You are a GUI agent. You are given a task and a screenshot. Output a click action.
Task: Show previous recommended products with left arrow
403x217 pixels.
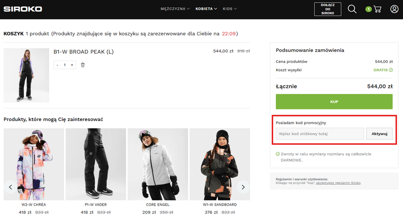coord(11,187)
